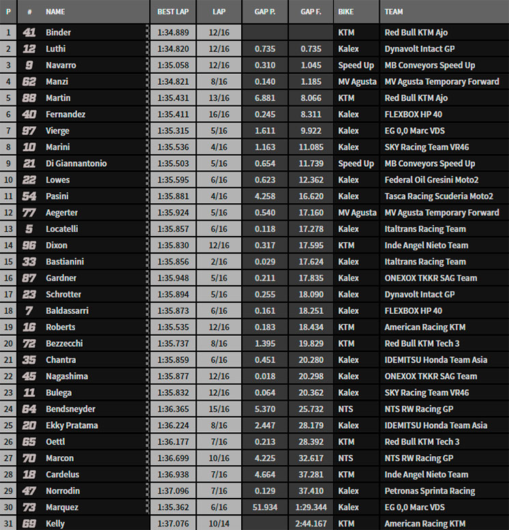Click Martin's gap value 6.881
Screen dimensions: 509x530
[265, 98]
